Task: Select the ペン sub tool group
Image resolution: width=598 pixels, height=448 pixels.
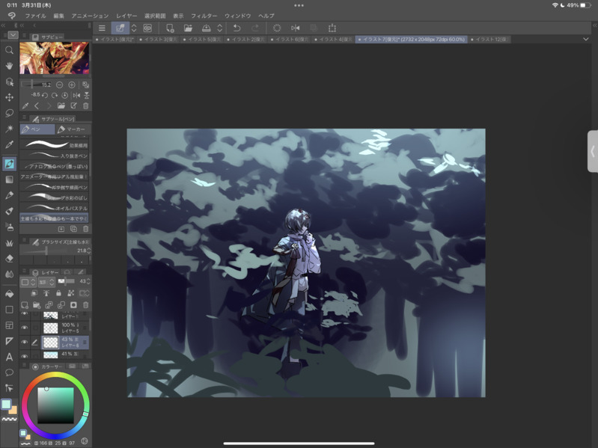Action: pyautogui.click(x=37, y=129)
